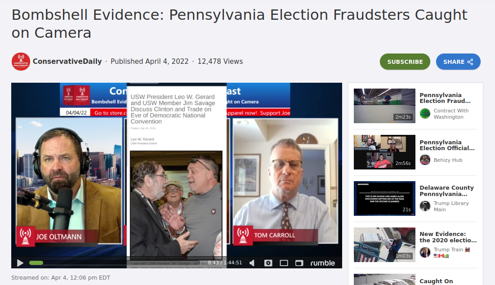Image resolution: width=495 pixels, height=285 pixels.
Task: Subscribe to ConservativeDaily channel
Action: point(405,62)
